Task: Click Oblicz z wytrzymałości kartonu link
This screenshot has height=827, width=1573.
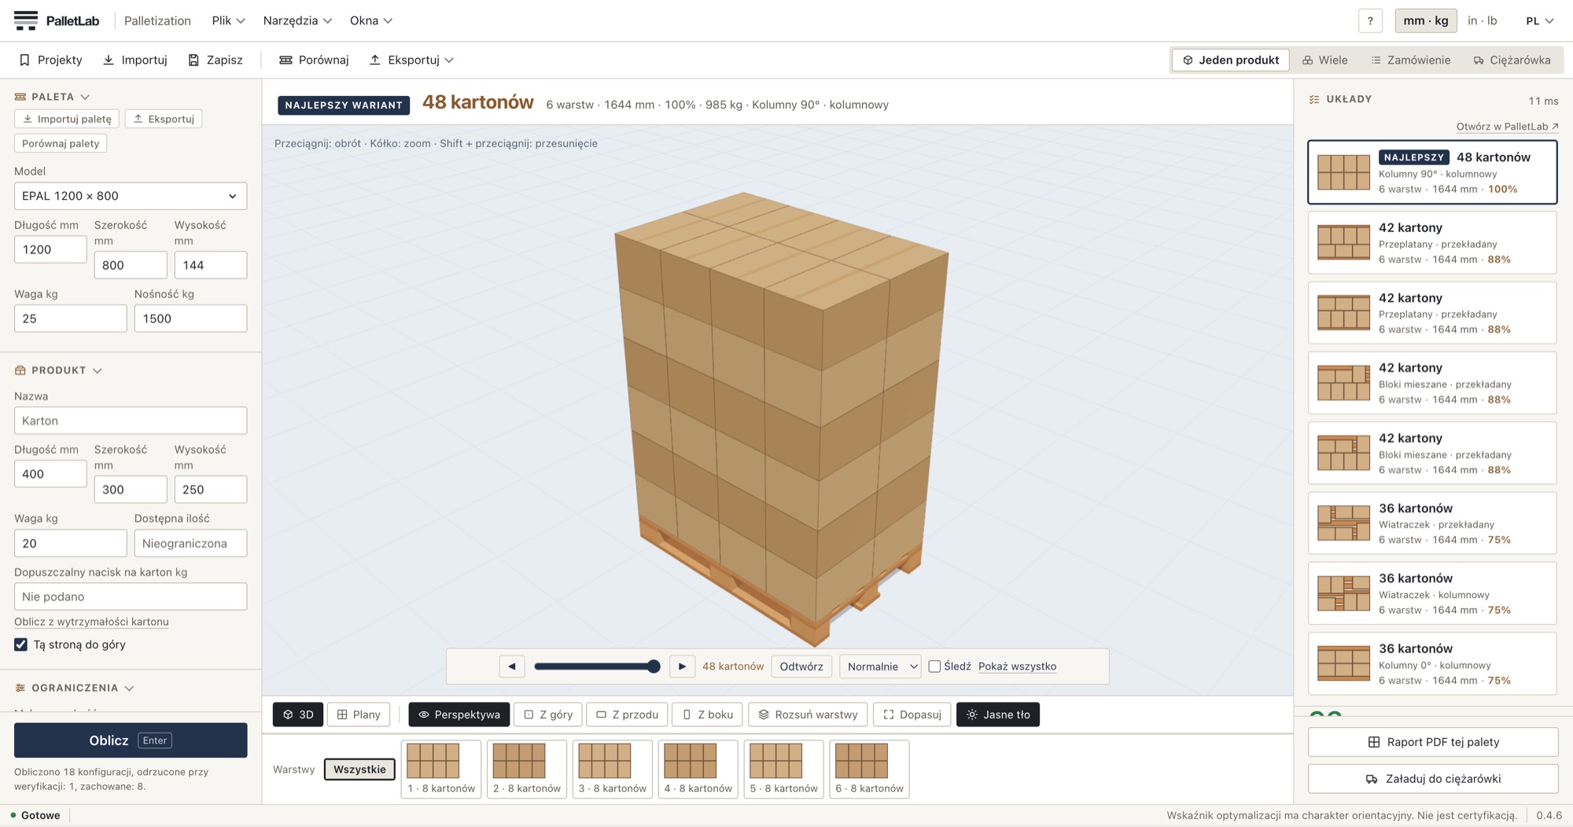Action: click(x=91, y=622)
